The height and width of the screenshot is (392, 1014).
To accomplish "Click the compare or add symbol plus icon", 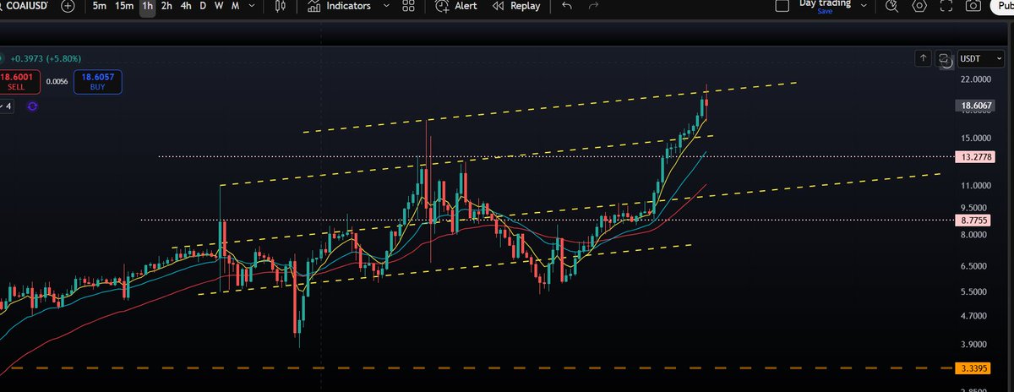I will pyautogui.click(x=68, y=6).
